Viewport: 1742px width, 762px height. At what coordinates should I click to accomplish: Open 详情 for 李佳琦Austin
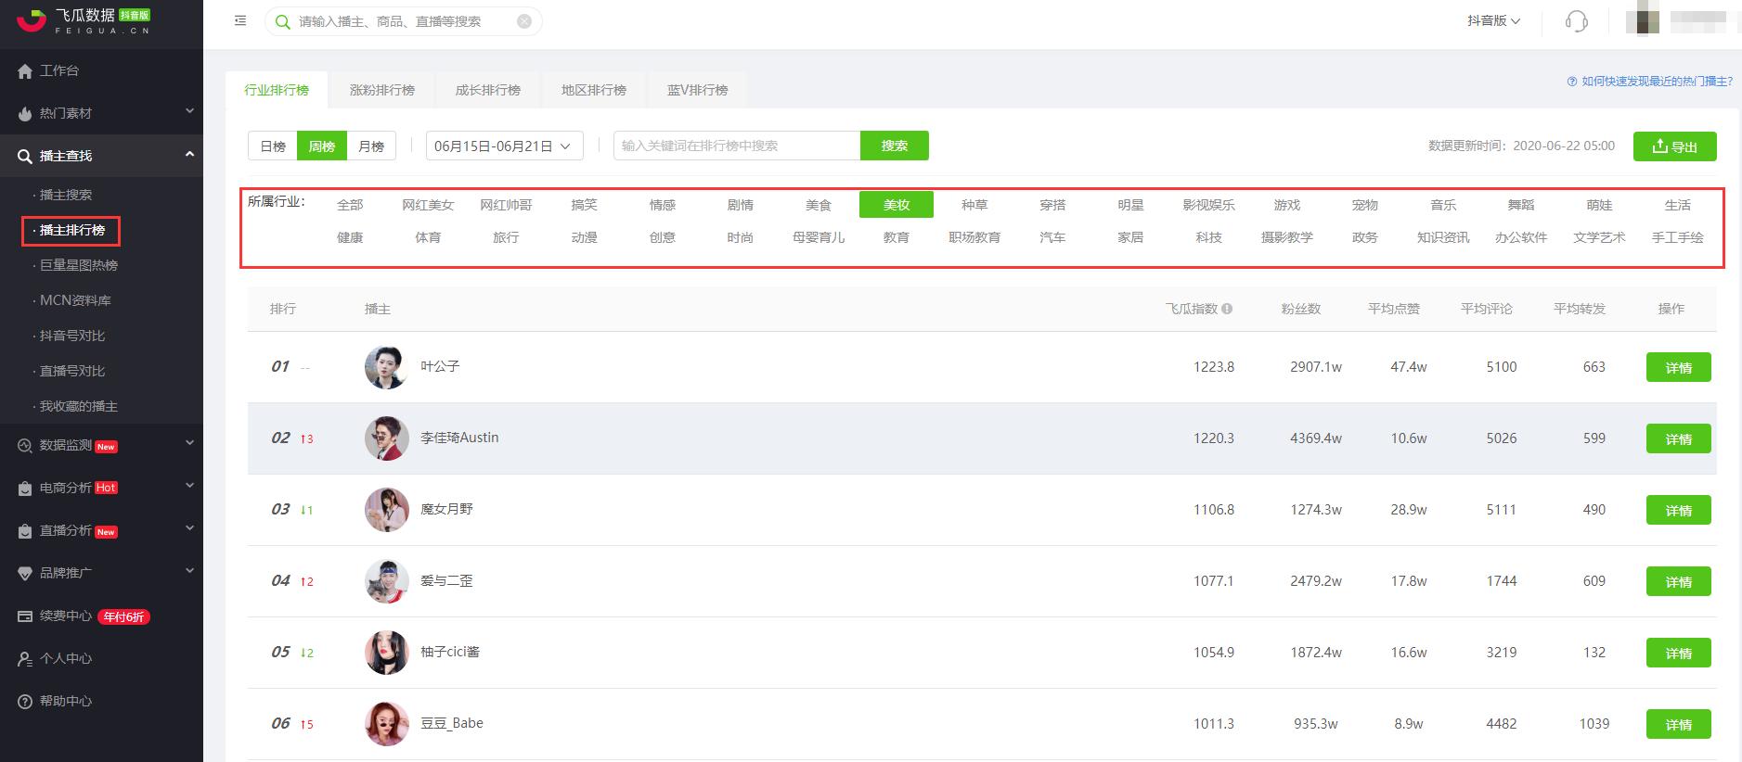click(x=1679, y=438)
